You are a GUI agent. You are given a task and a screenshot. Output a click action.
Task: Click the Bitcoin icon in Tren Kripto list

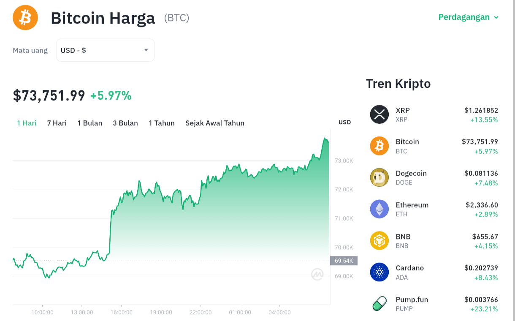[x=379, y=146]
